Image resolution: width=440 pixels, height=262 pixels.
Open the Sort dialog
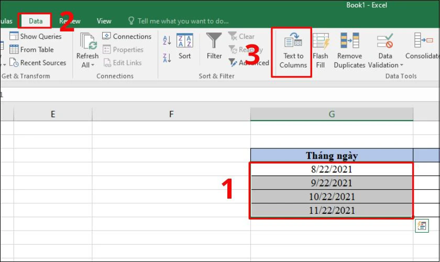pyautogui.click(x=184, y=46)
